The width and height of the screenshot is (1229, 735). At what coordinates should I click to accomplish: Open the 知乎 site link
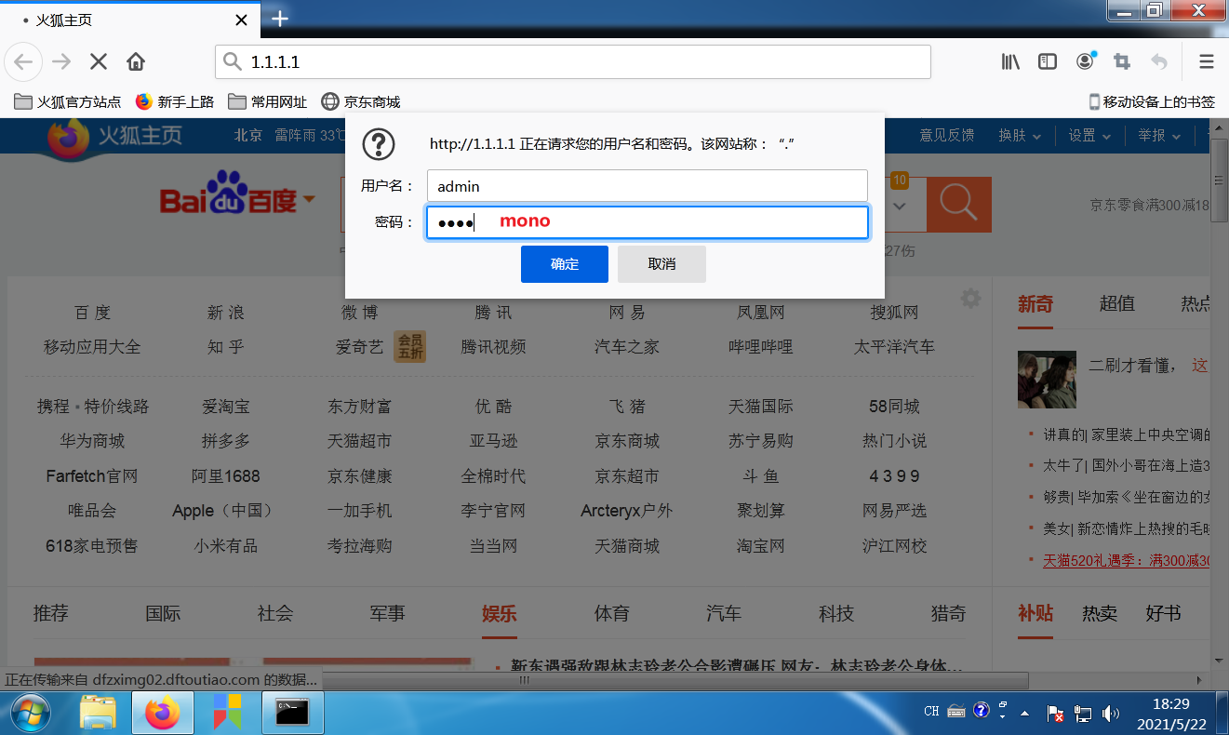click(x=226, y=346)
